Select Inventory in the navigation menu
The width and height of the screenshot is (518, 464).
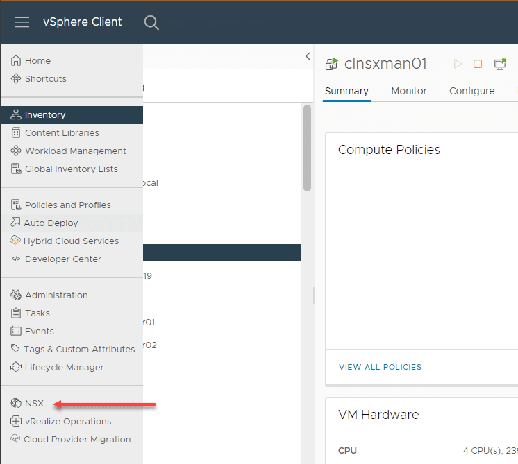point(72,115)
